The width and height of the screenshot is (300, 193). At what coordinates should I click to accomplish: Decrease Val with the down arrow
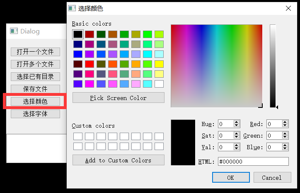(237, 149)
